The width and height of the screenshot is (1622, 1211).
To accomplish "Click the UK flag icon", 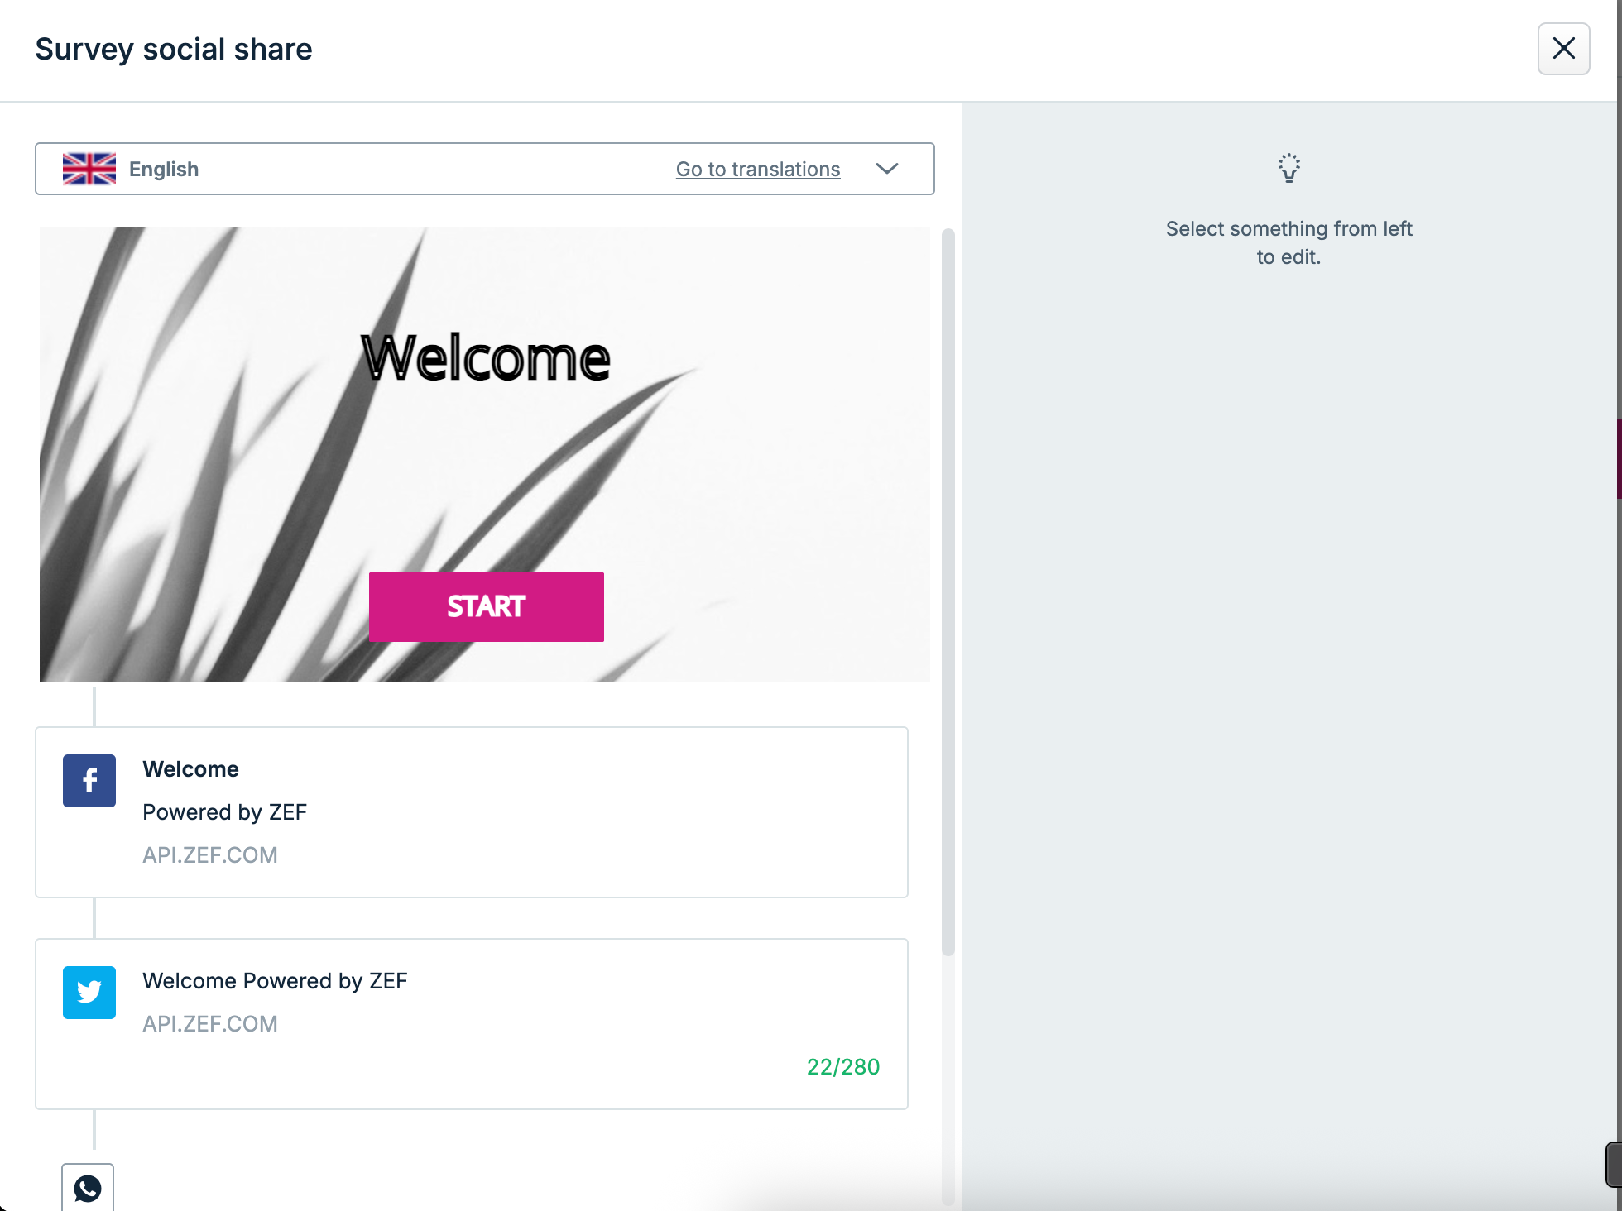I will point(89,169).
